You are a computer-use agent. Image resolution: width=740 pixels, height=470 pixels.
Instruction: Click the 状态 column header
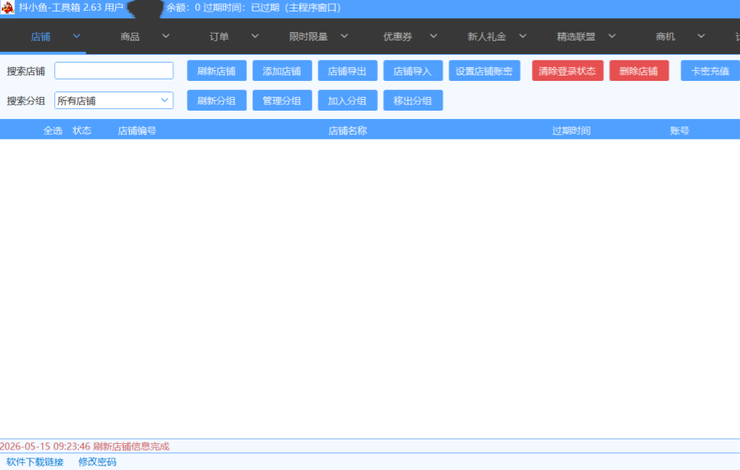[x=82, y=130]
